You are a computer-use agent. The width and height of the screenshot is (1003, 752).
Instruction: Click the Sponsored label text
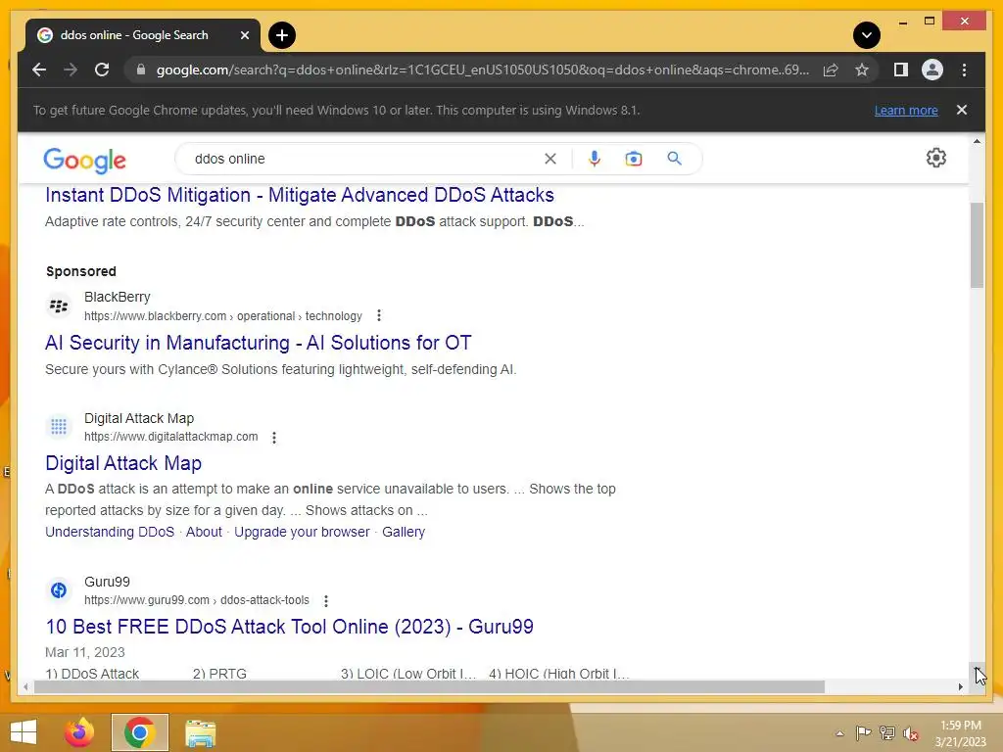point(80,271)
